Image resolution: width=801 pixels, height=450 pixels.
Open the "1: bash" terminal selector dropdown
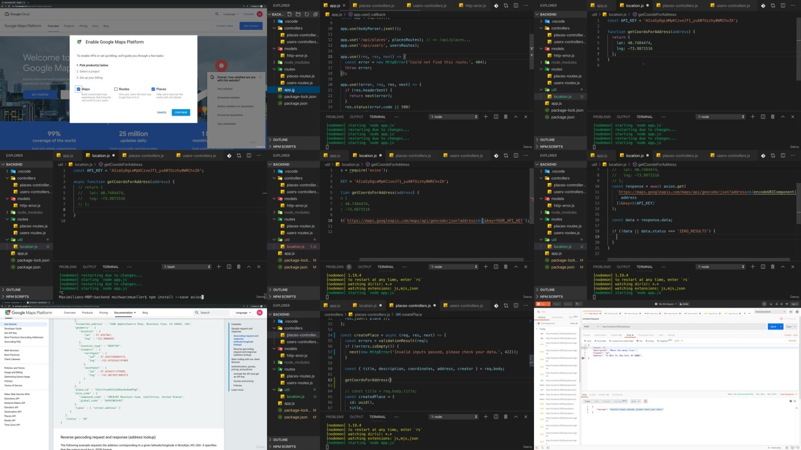[x=187, y=267]
